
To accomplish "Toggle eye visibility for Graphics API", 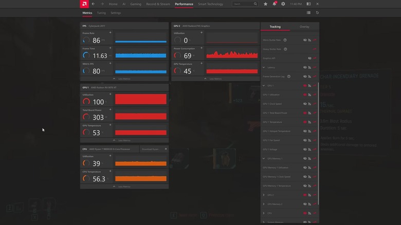I will point(309,58).
